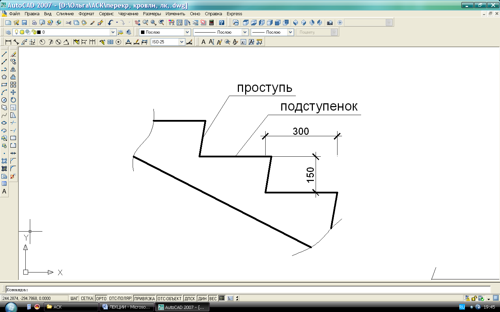Toggle СЕТКА grid display
The height and width of the screenshot is (312, 500).
(x=87, y=298)
